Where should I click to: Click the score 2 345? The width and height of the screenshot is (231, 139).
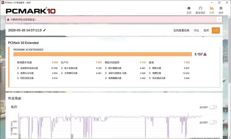coord(143,73)
